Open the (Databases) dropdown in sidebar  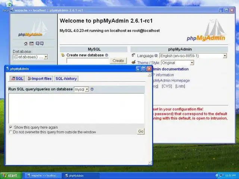[31, 57]
